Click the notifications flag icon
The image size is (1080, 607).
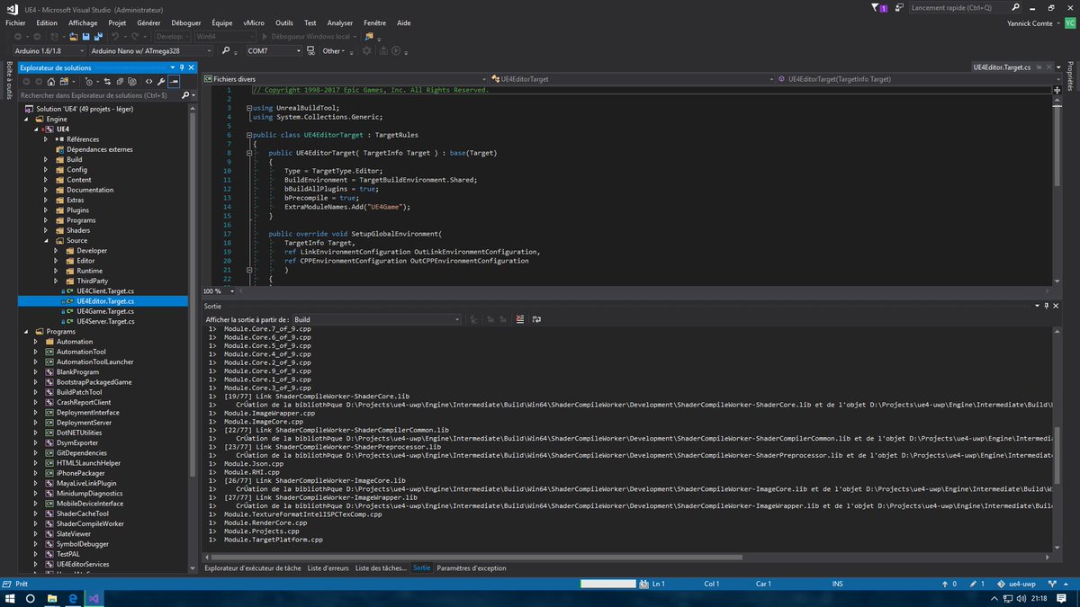tap(878, 7)
